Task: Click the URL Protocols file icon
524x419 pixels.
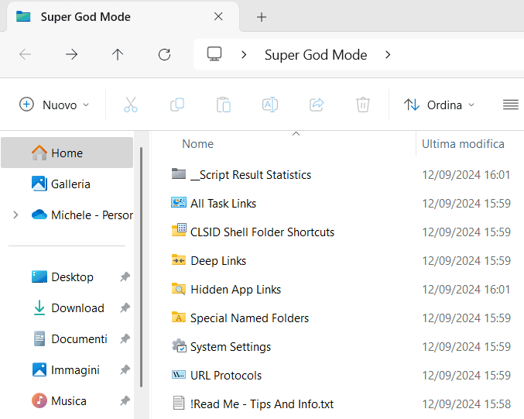Action: (179, 375)
